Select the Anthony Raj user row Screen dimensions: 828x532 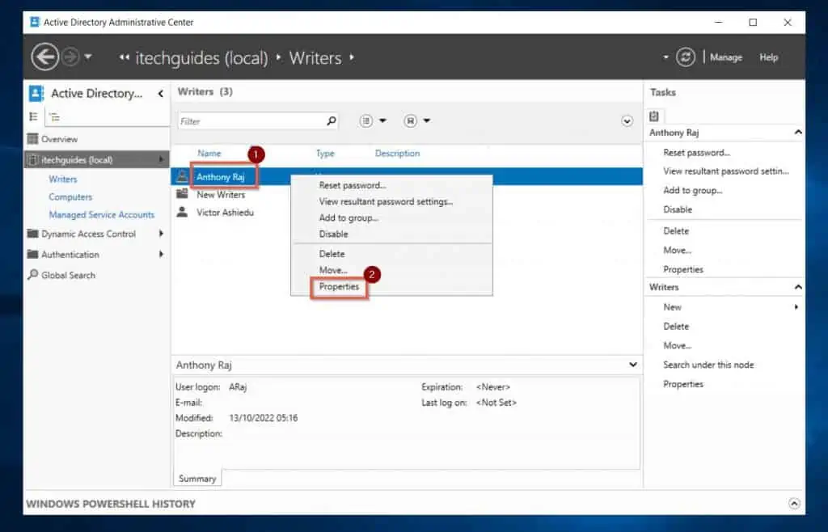pos(407,176)
